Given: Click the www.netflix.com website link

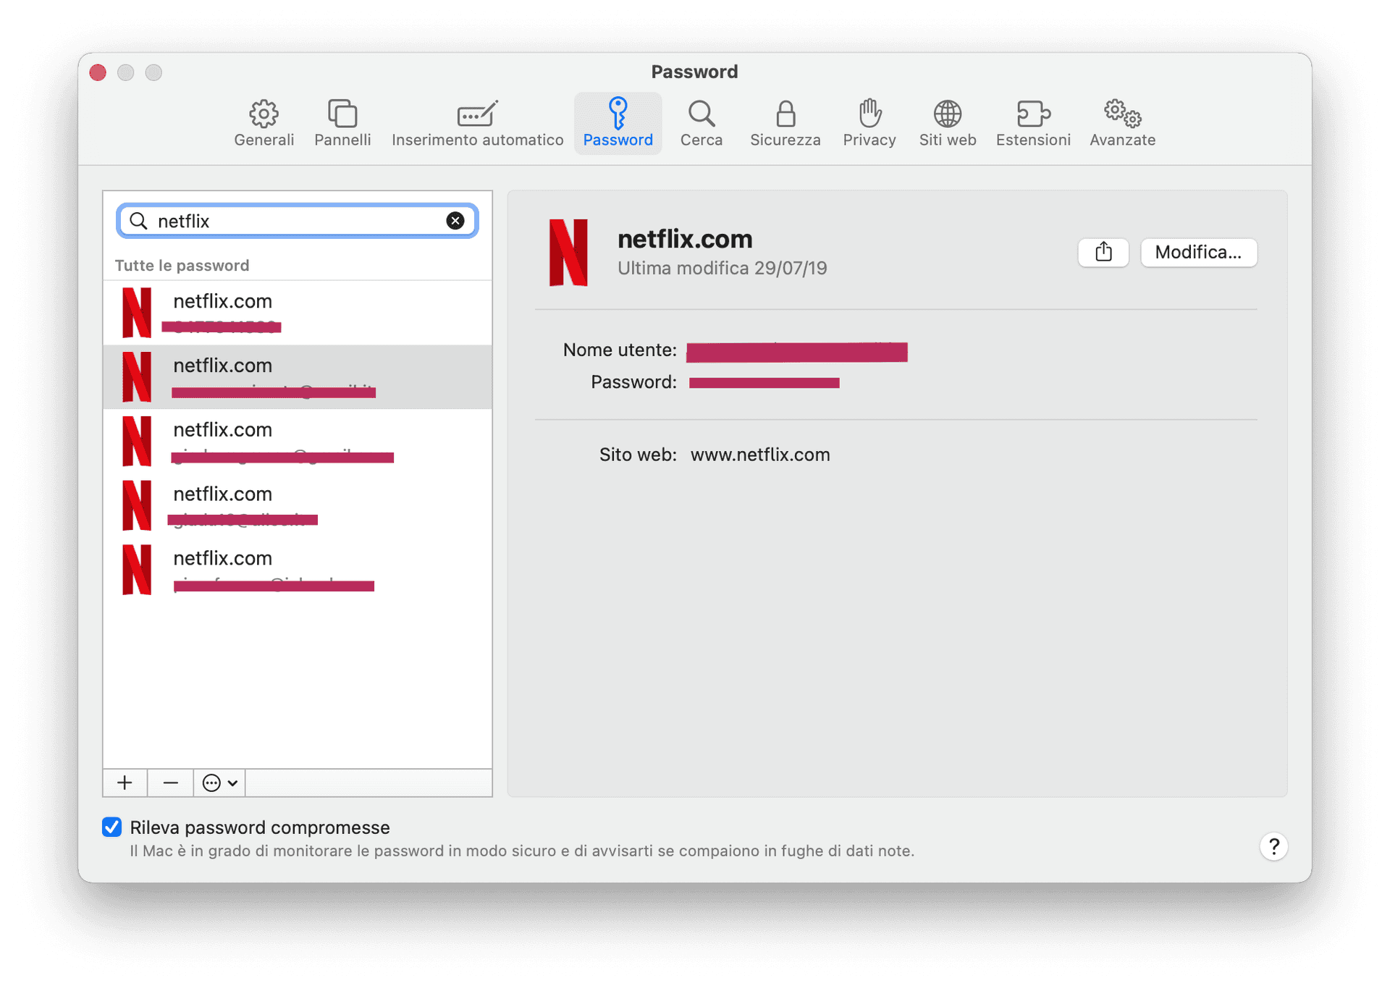Looking at the screenshot, I should point(760,455).
